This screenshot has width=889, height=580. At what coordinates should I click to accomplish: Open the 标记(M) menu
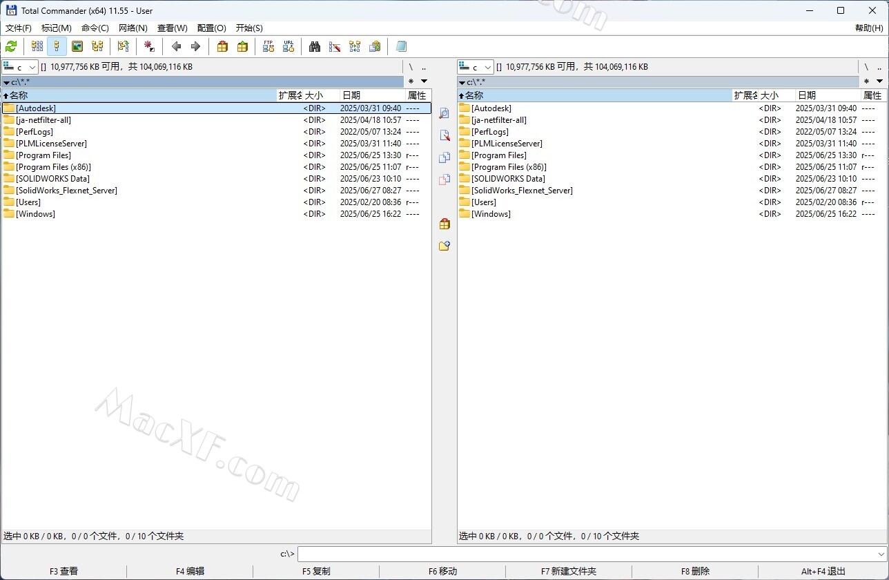pos(57,28)
